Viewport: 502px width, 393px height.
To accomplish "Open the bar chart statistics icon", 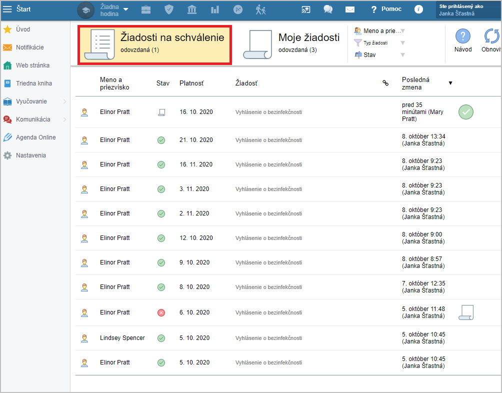I will (x=215, y=9).
